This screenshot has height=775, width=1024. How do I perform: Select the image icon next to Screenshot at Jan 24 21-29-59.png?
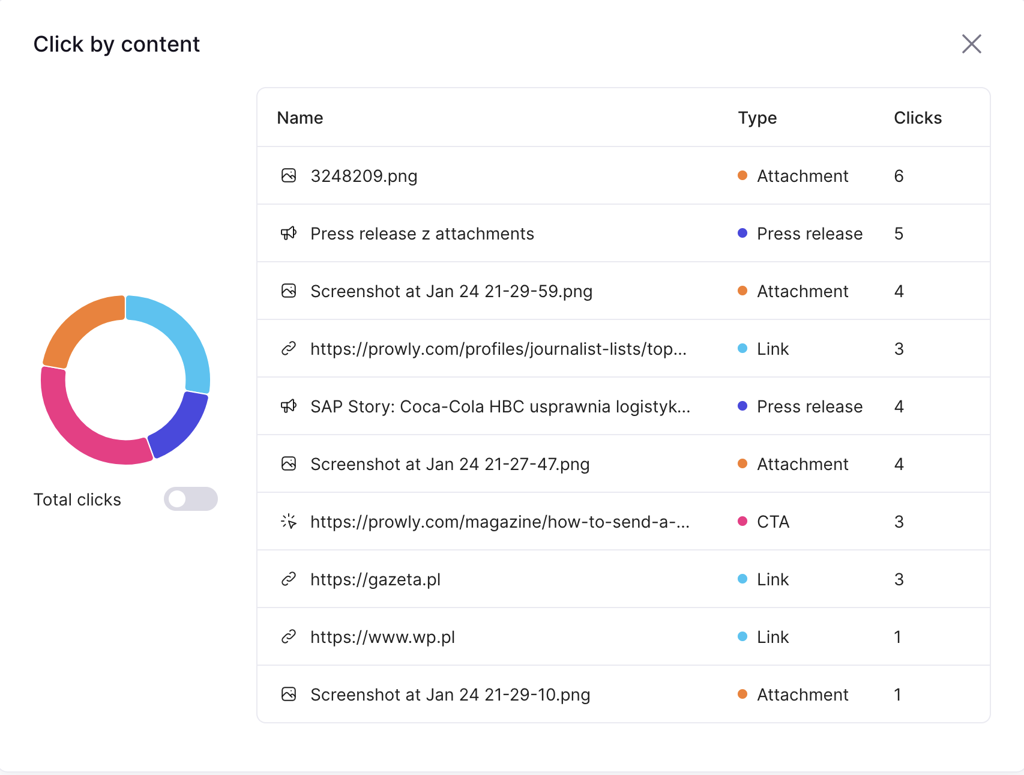(289, 291)
